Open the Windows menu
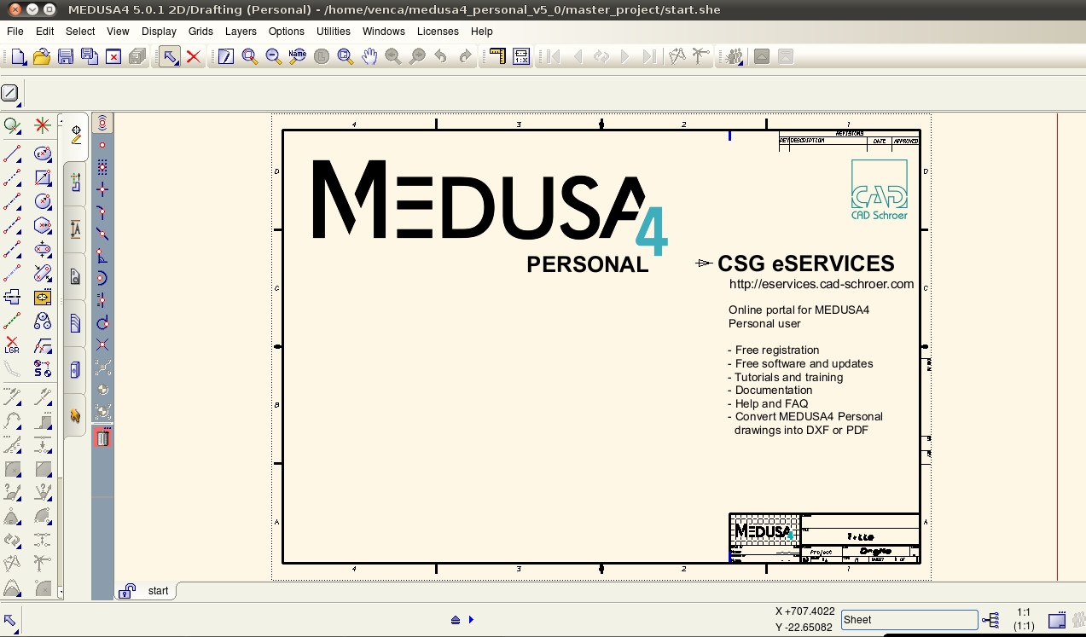 pos(384,32)
